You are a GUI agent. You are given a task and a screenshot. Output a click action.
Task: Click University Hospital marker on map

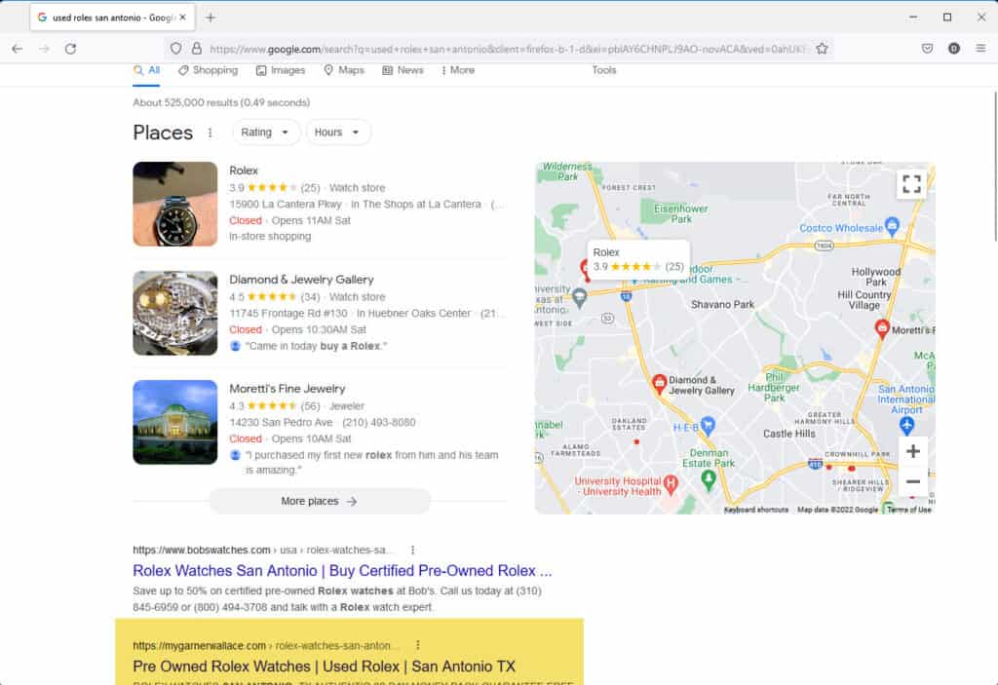coord(671,486)
